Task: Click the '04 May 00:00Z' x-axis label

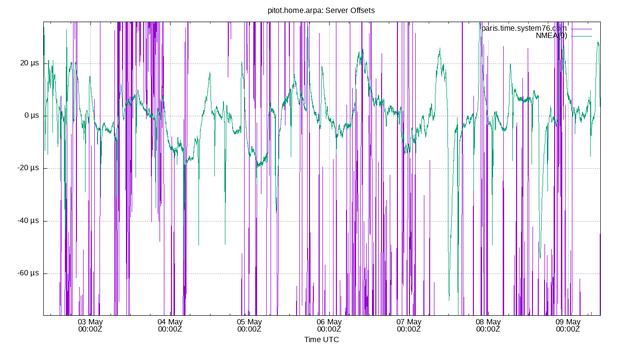Action: click(170, 325)
